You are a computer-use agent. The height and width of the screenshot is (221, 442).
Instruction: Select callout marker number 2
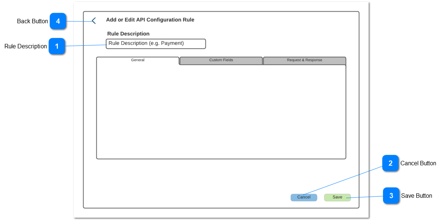(x=391, y=163)
